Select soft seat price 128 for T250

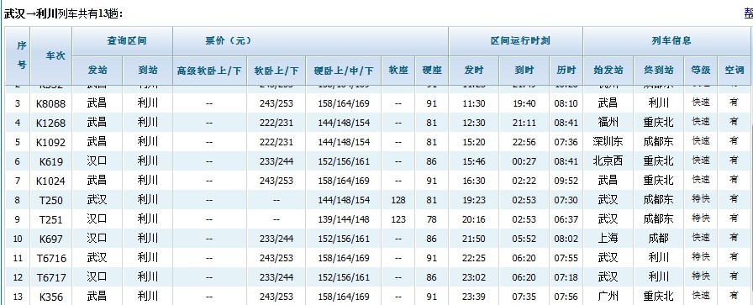398,200
